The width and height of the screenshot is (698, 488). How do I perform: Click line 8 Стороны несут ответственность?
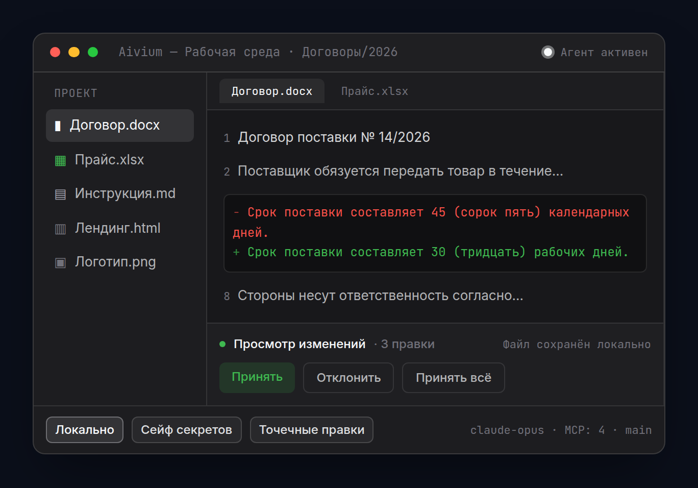pos(373,296)
